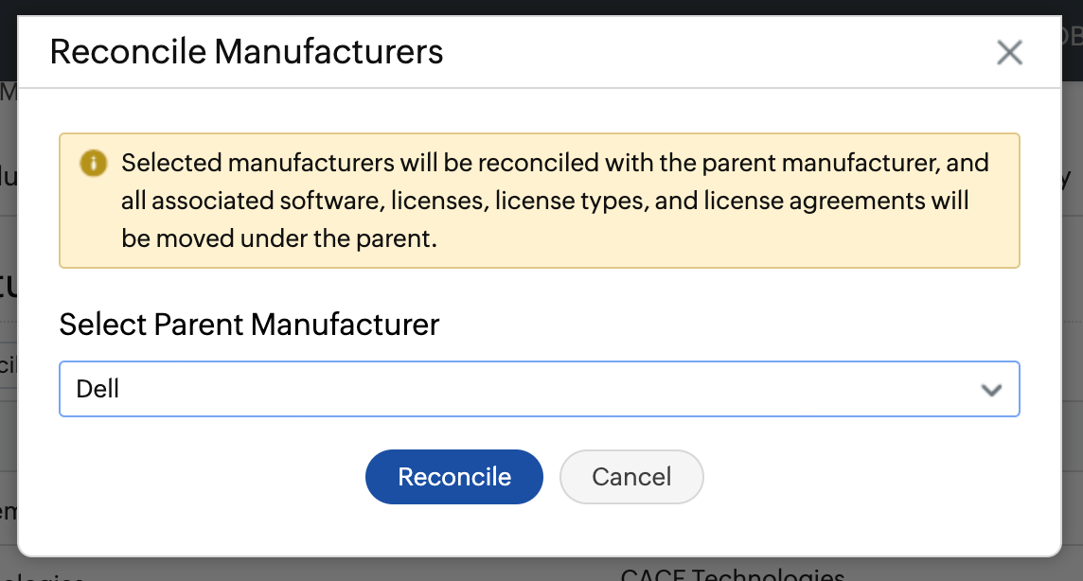Click empty space right of Dell in the field
This screenshot has height=581, width=1083.
point(568,389)
